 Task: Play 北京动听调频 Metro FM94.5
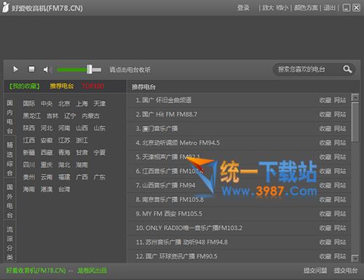pos(178,143)
